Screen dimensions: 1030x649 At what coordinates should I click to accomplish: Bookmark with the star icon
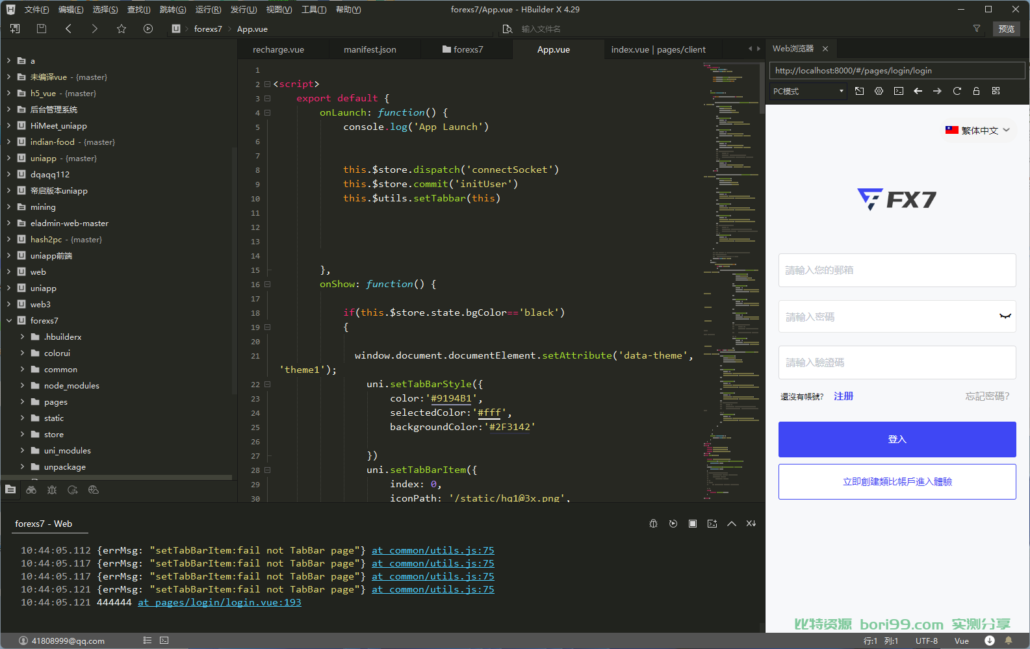click(x=122, y=29)
